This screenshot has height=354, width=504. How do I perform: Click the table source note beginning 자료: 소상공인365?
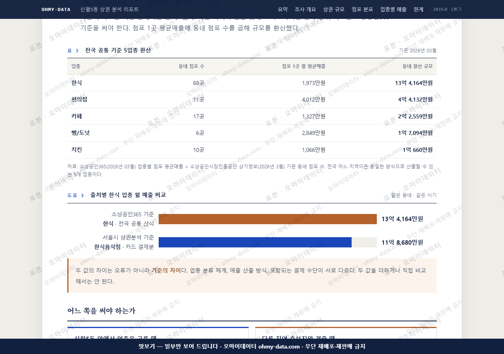(252, 170)
